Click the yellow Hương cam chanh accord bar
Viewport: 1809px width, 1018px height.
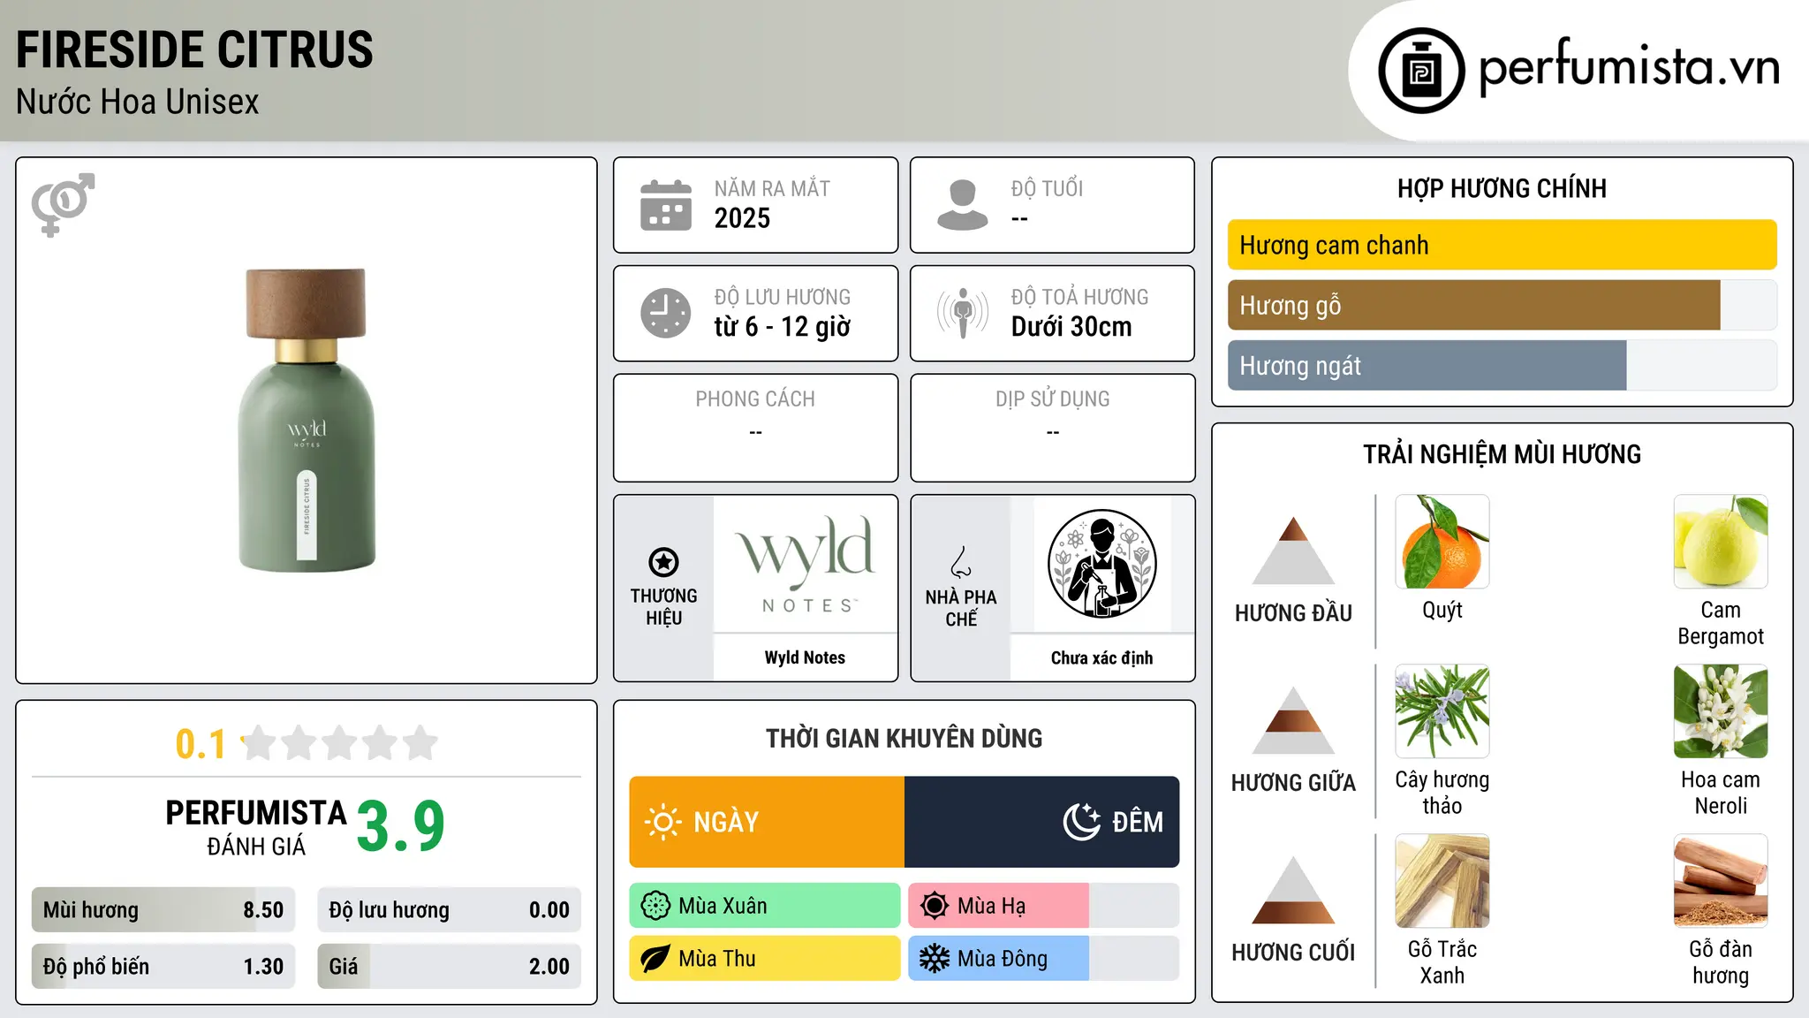pos(1502,245)
